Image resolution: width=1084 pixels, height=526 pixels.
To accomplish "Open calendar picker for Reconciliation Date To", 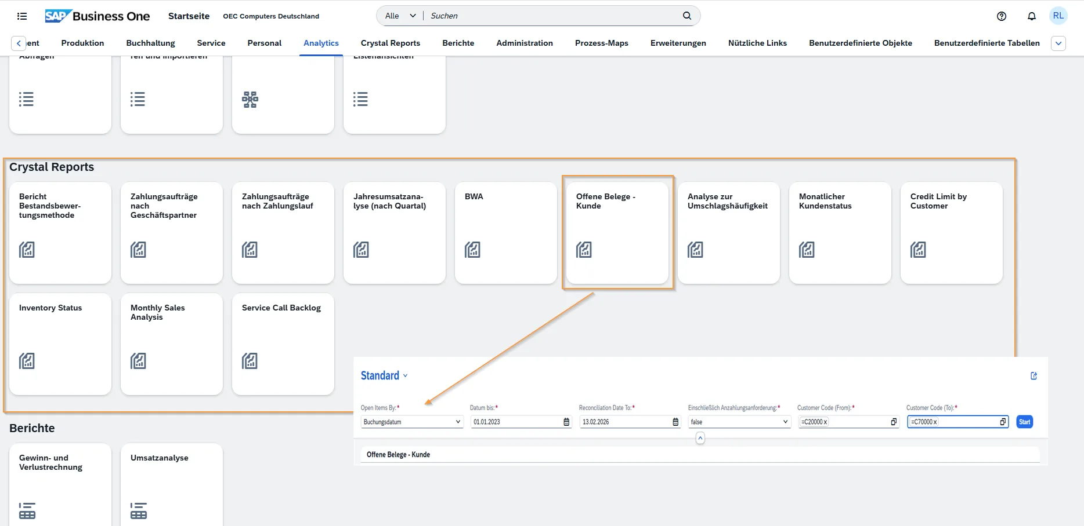I will (675, 422).
